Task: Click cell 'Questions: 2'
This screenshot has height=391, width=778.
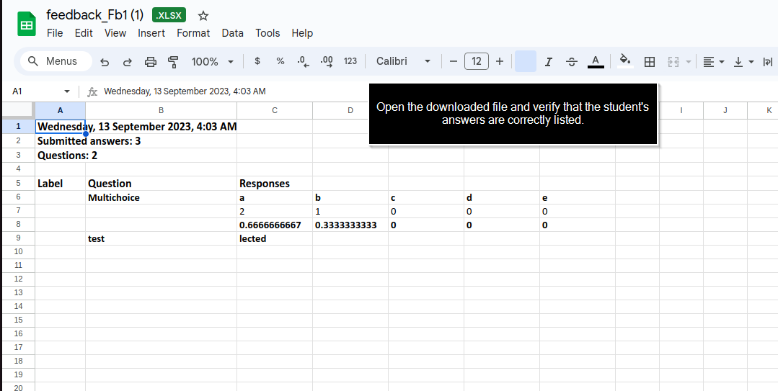Action: (x=68, y=155)
